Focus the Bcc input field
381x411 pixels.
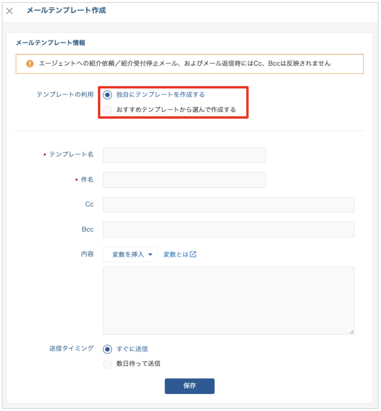[228, 230]
